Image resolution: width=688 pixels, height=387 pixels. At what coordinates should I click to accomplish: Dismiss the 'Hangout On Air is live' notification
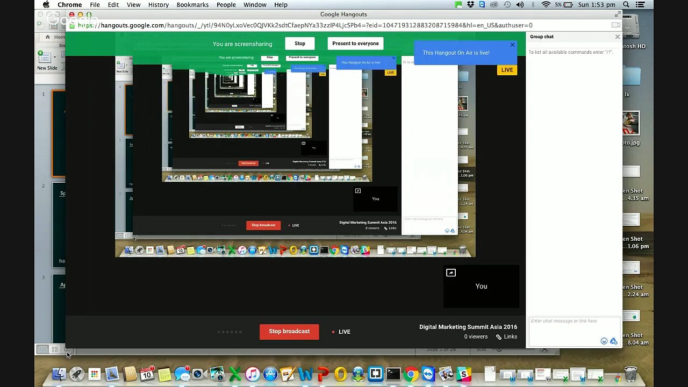(x=512, y=45)
